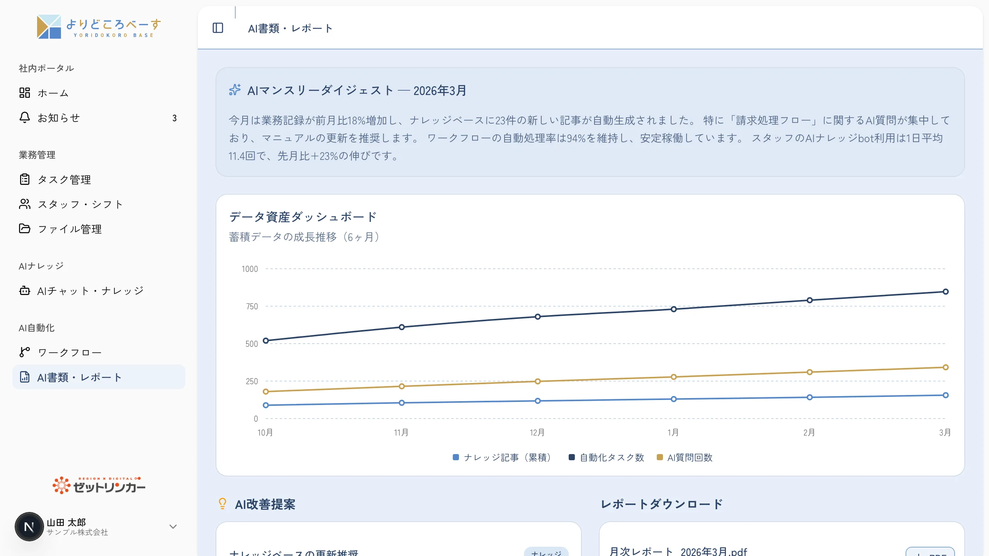The height and width of the screenshot is (556, 989).
Task: Click the 山田 太郎 user name
Action: coord(66,522)
